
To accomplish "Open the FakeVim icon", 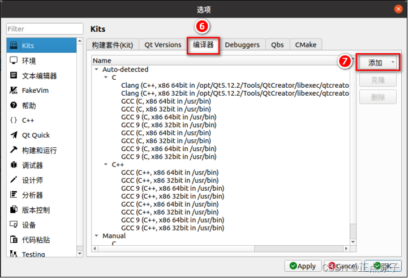I will tap(14, 91).
